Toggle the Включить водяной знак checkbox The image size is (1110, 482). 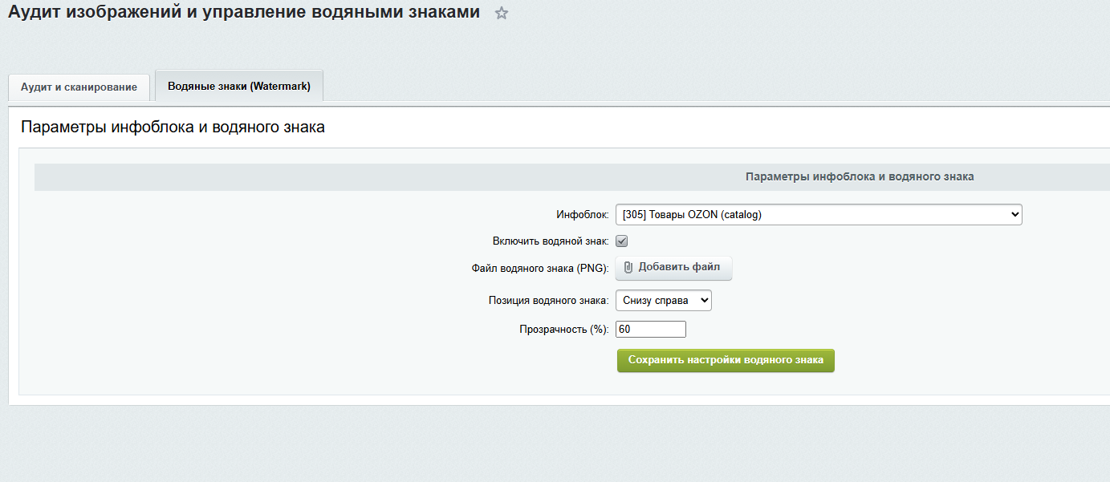[x=621, y=241]
